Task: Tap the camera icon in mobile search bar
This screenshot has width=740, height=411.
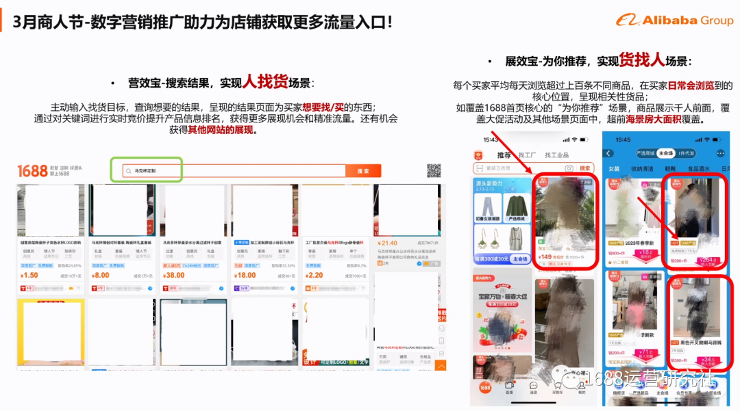Action: pos(569,168)
